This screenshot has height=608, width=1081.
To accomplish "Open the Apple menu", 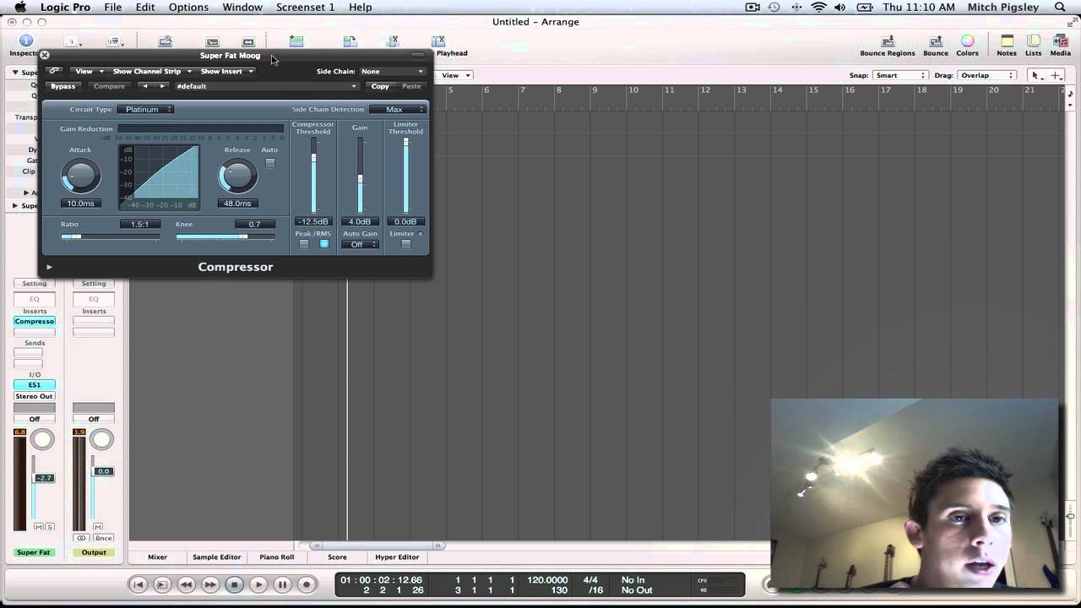I will click(20, 7).
